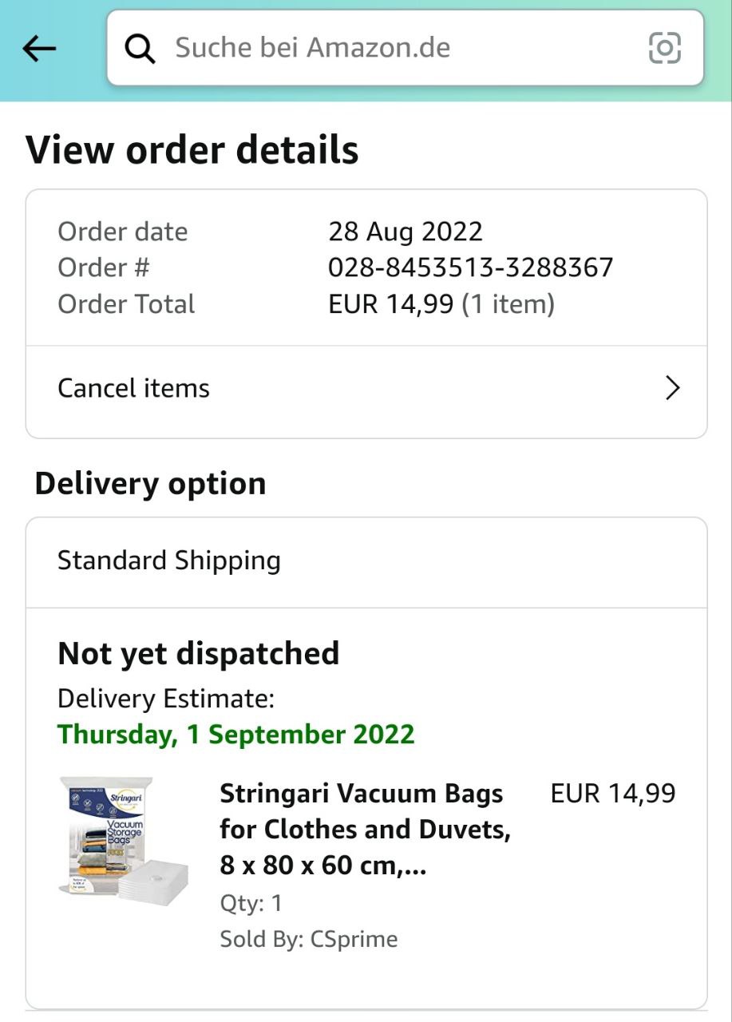Select the order number 028-8453513-3288367
The width and height of the screenshot is (732, 1022).
coord(470,267)
